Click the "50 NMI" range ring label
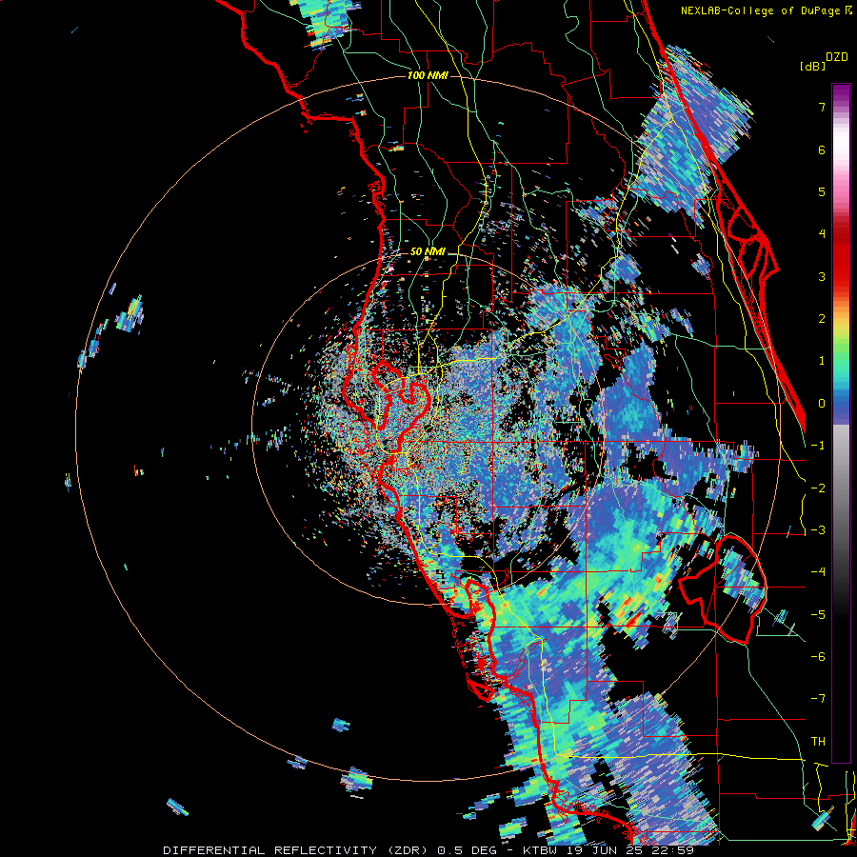Viewport: 857px width, 857px height. tap(428, 252)
